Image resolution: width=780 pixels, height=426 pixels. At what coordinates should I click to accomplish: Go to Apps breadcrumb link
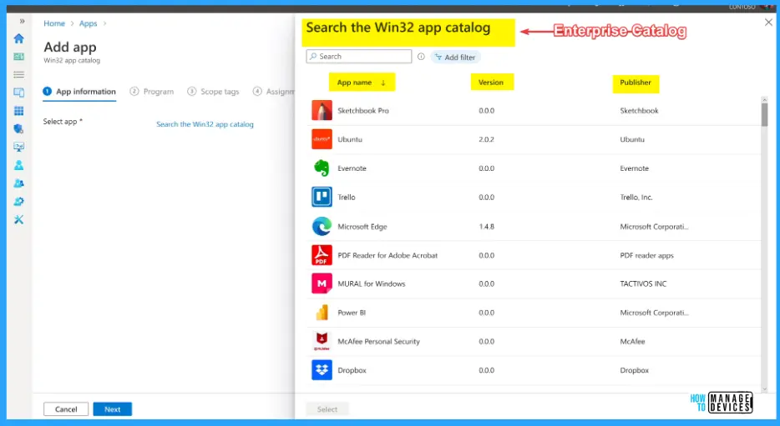click(88, 23)
